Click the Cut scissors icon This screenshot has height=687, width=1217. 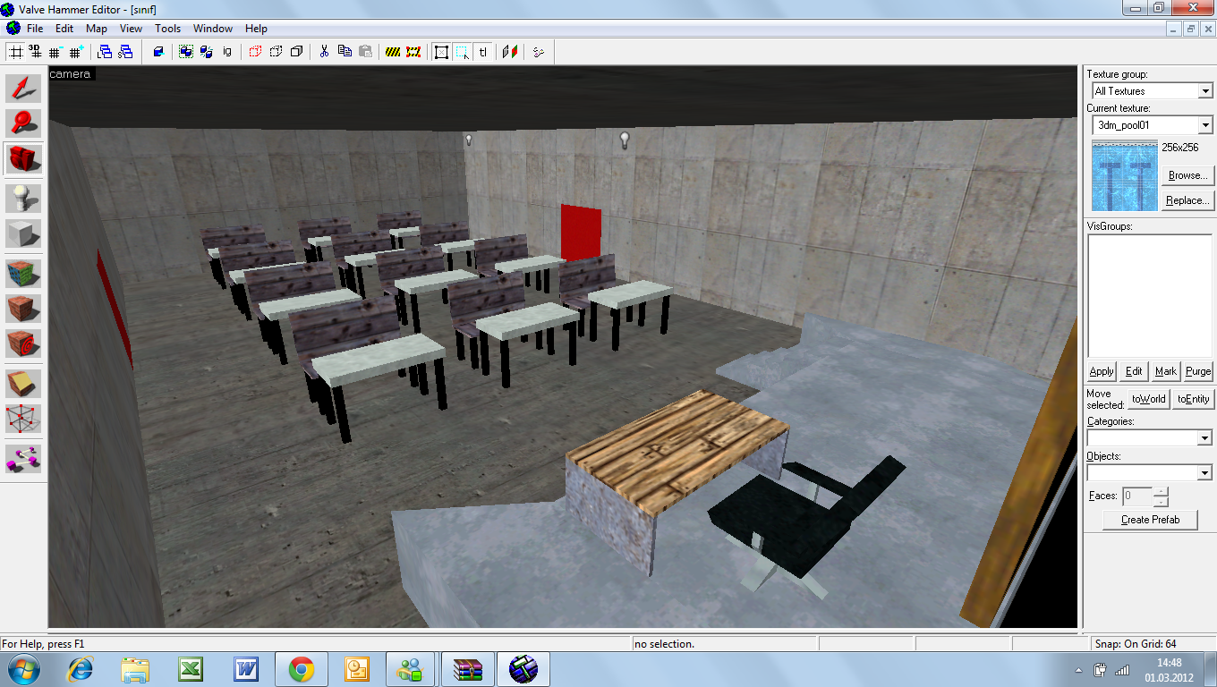coord(324,52)
